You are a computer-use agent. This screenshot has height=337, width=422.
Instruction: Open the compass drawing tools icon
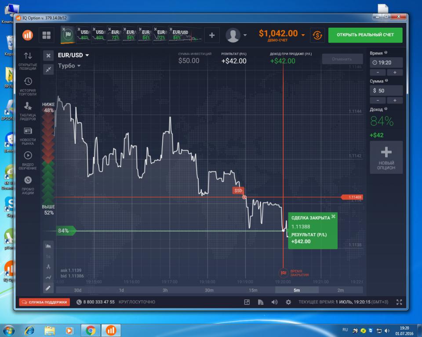click(48, 267)
